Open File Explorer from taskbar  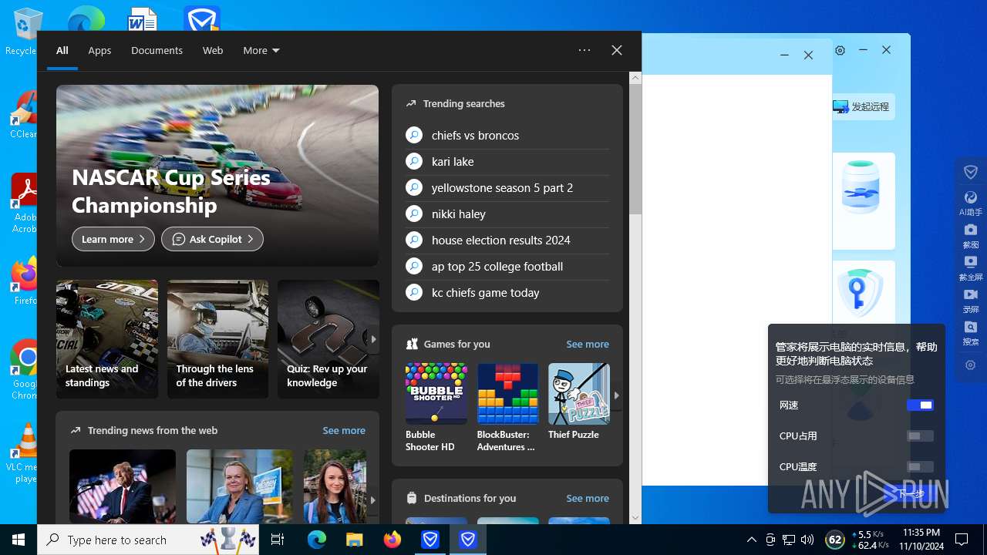point(355,540)
